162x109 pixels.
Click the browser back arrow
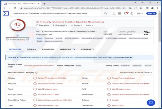(x=4, y=8)
